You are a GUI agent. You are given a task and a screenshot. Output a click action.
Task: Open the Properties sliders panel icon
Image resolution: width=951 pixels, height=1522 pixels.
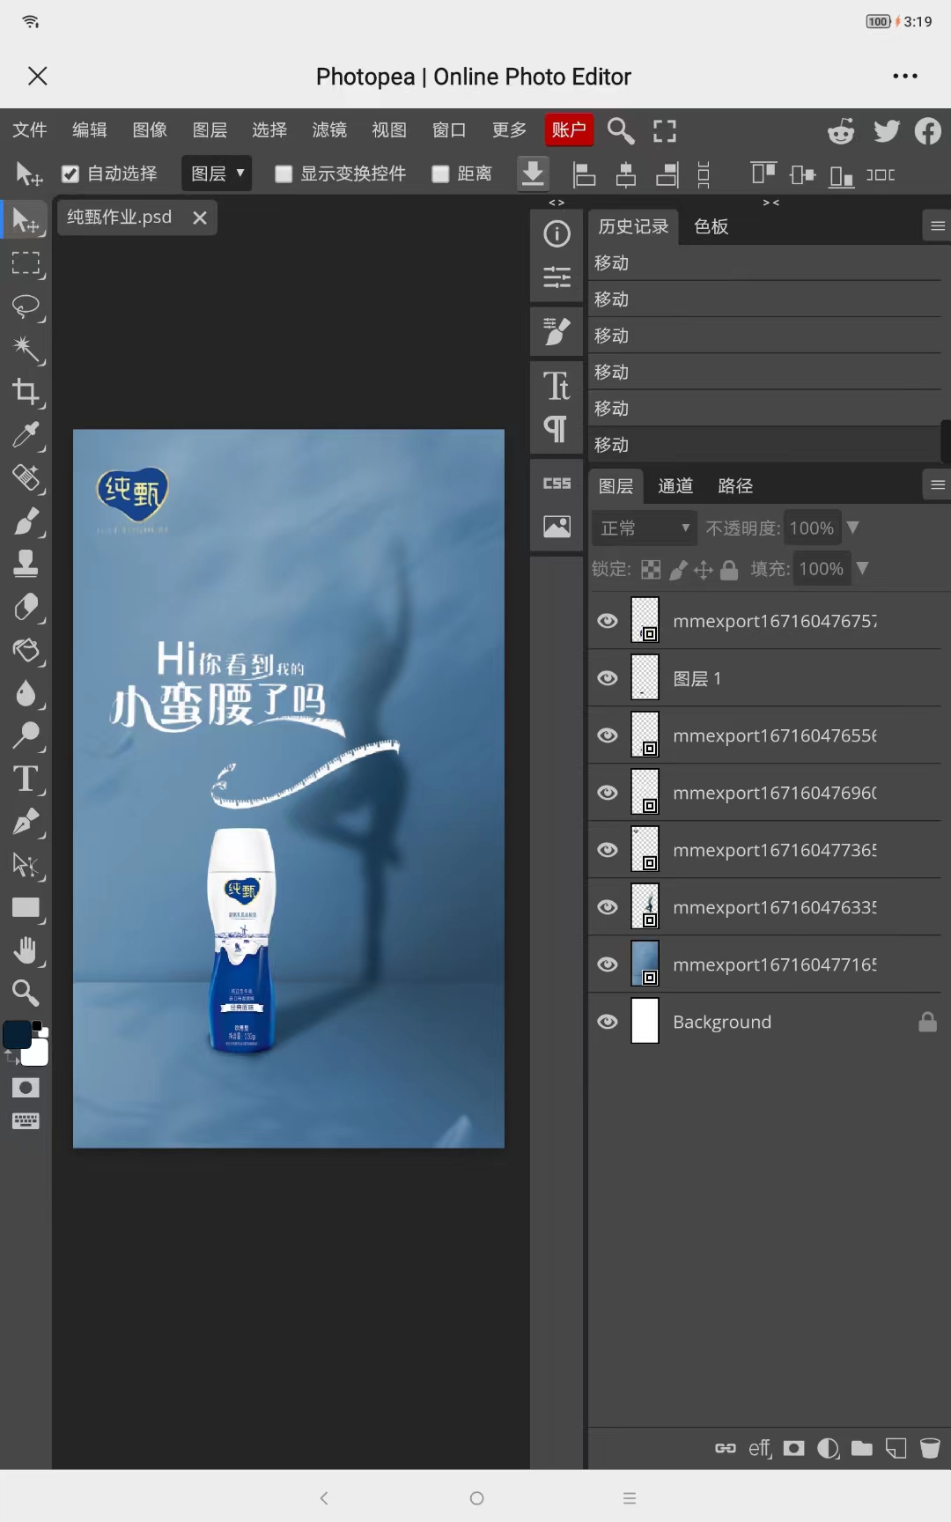(557, 277)
